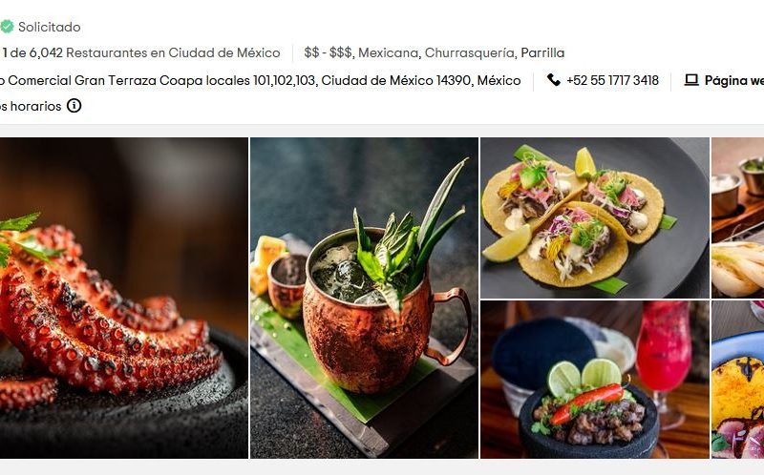Call phone number +52 55 1717 3418
The width and height of the screenshot is (764, 475).
point(612,80)
